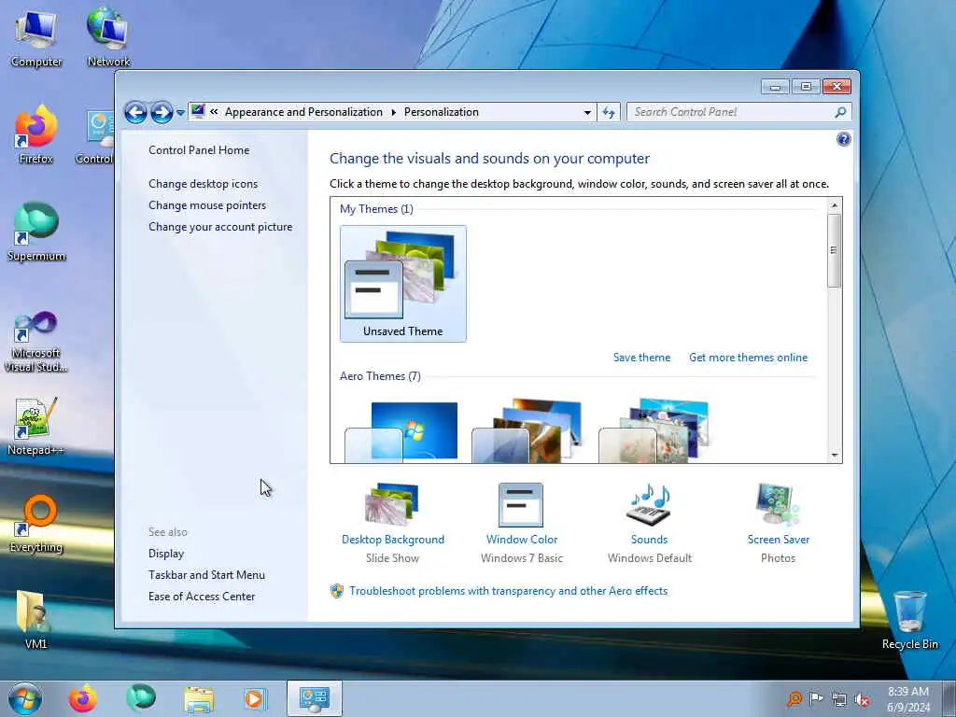Click the theme list scroll up arrow
956x717 pixels.
point(834,205)
